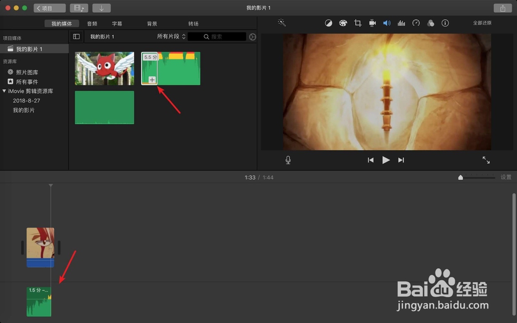Skip to previous clip
Viewport: 517px width, 323px height.
(x=371, y=160)
